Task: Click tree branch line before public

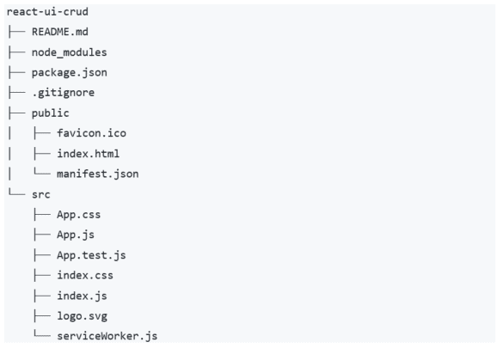Action: click(16, 113)
